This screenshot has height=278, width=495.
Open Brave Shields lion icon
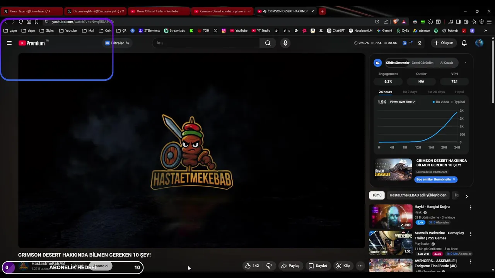395,22
